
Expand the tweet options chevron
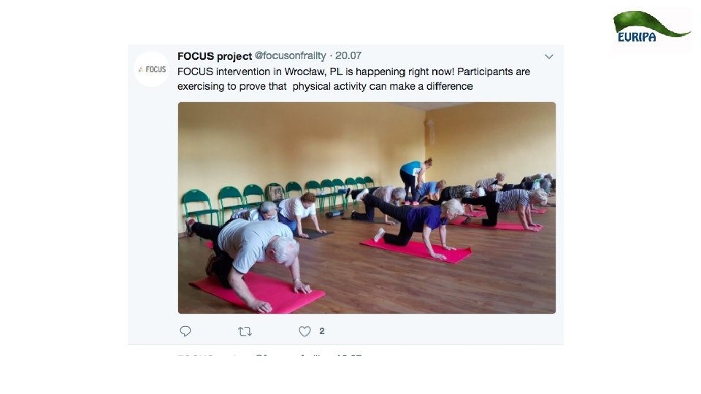click(549, 57)
